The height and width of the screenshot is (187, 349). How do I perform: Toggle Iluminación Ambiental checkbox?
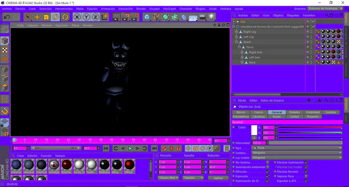coord(268,167)
